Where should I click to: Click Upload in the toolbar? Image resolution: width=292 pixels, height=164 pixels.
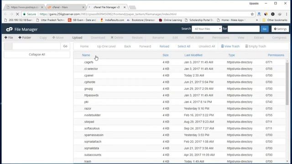77,37
